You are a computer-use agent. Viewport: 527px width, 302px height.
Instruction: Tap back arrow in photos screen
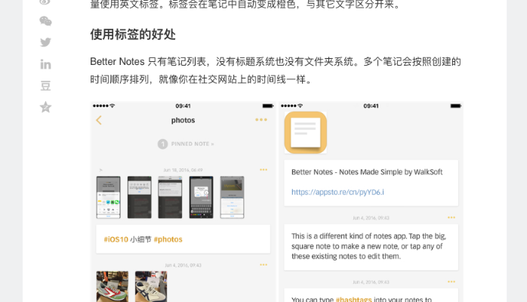coord(99,120)
